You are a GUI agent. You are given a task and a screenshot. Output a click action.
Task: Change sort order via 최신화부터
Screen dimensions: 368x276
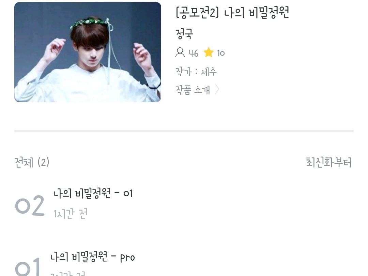tap(329, 162)
